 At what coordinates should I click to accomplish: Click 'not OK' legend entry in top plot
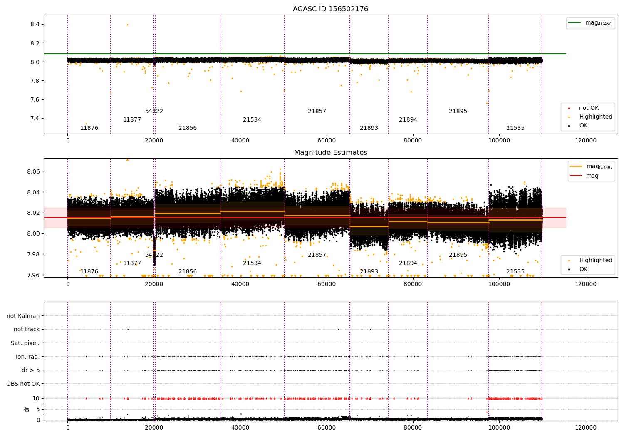point(589,108)
